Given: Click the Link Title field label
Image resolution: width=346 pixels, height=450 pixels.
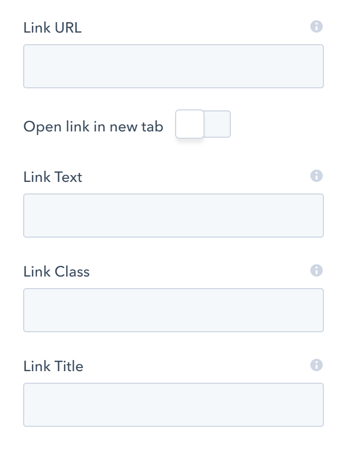Looking at the screenshot, I should (x=53, y=366).
